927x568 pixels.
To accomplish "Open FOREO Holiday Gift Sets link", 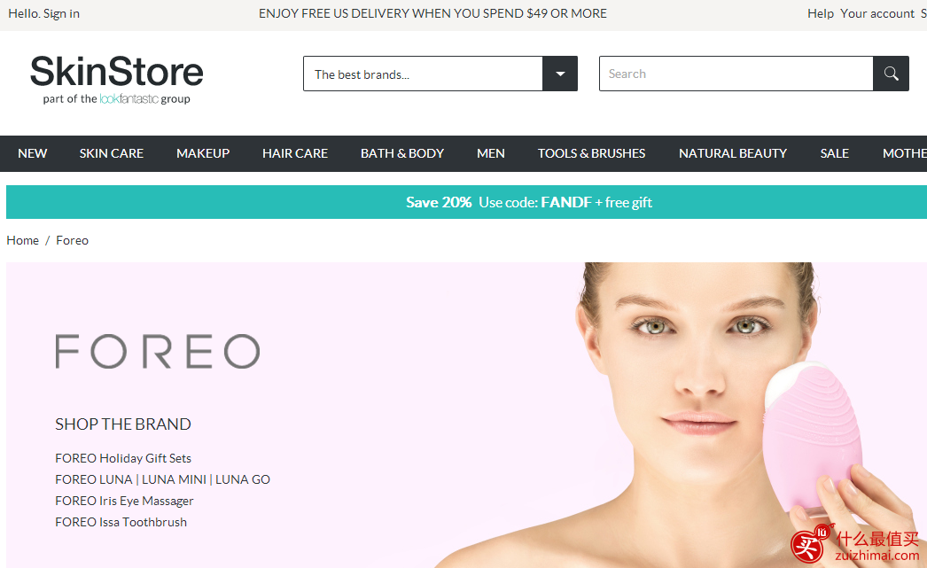I will pyautogui.click(x=123, y=458).
